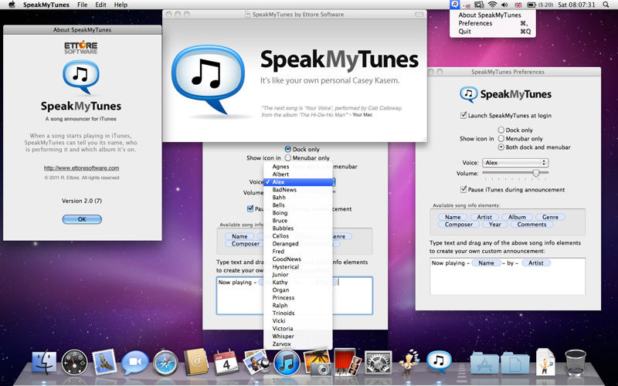Screen dimensions: 618x386
Task: Toggle Pause iTunes during announcement in SpeakMyTunes Preferences window
Action: coord(463,189)
